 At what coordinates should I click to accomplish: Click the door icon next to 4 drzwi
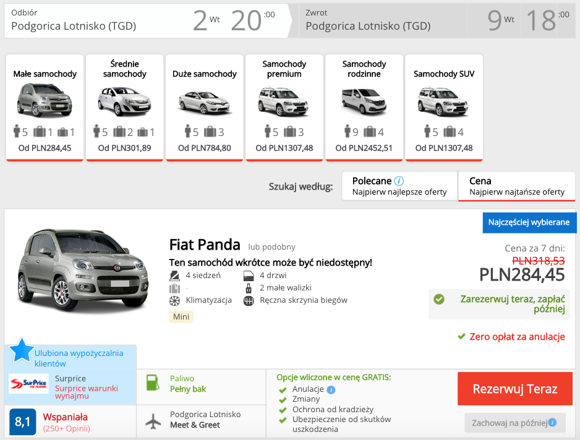tap(249, 276)
